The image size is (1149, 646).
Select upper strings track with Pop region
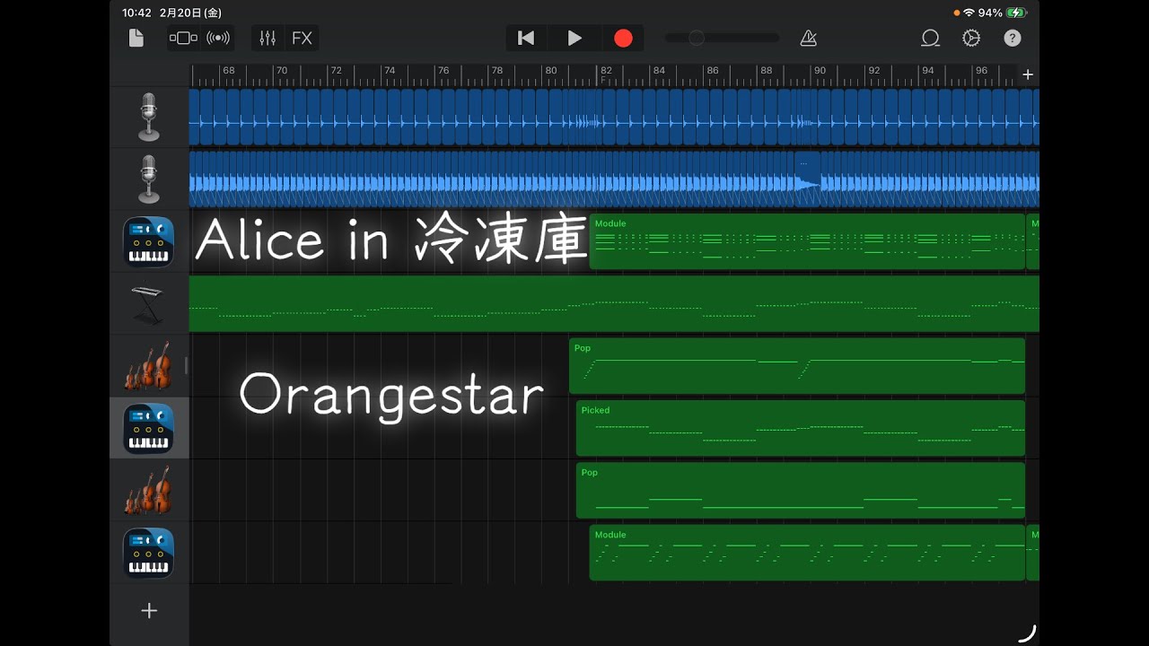click(x=149, y=366)
